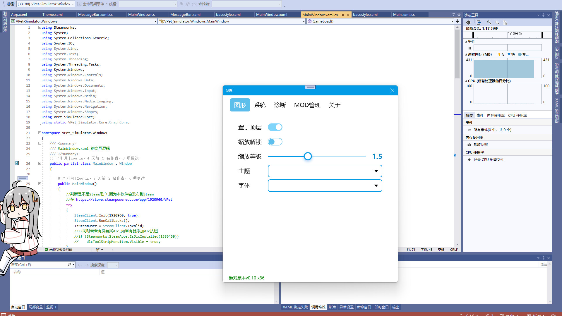Screen dimensions: 562x316
Task: Click the search magnifier in the autos window
Action: coord(69,265)
